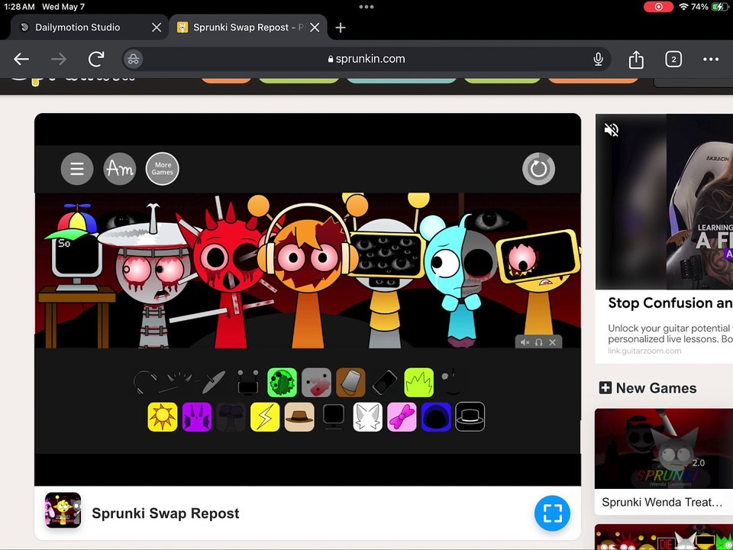Open the browser share button
The width and height of the screenshot is (733, 550).
(636, 59)
